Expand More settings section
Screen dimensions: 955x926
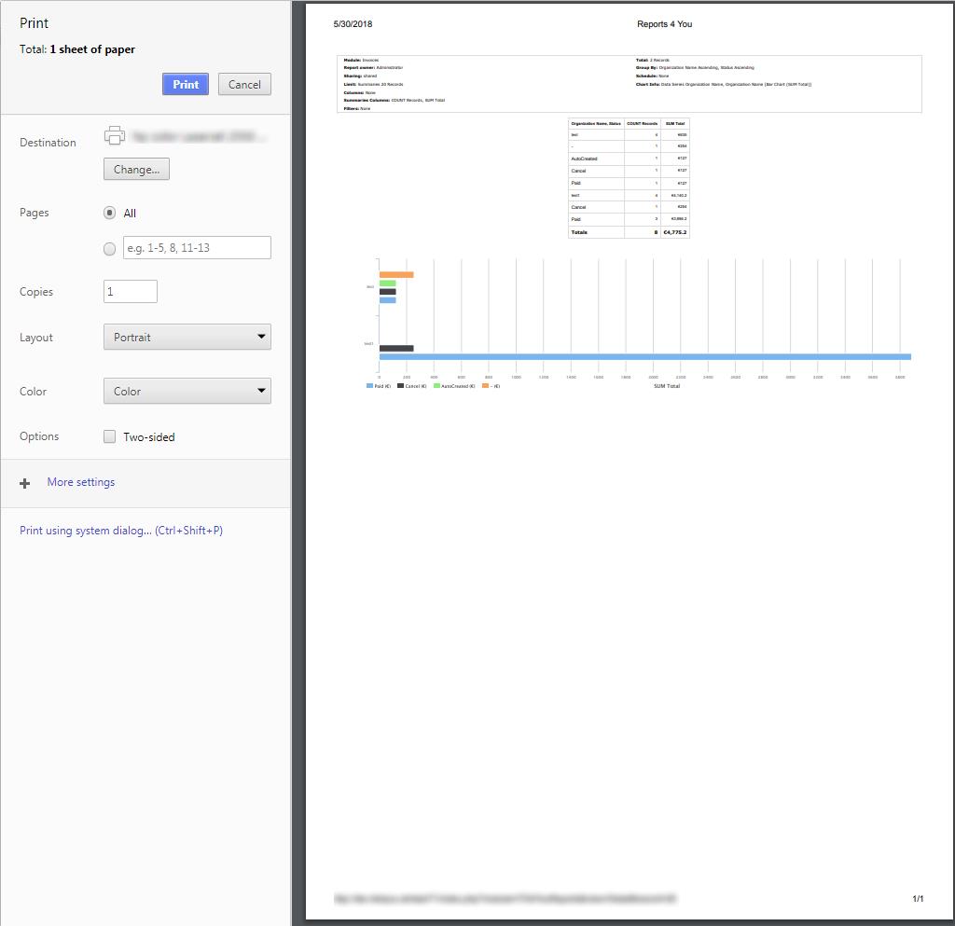click(81, 482)
